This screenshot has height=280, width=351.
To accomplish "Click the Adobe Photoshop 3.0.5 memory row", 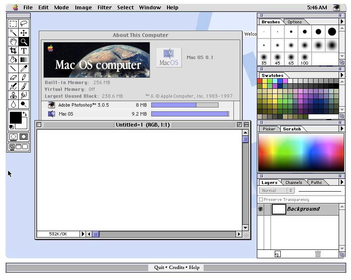I will click(x=138, y=105).
